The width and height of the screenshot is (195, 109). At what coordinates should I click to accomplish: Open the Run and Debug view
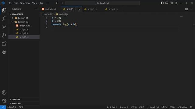click(x=4, y=35)
